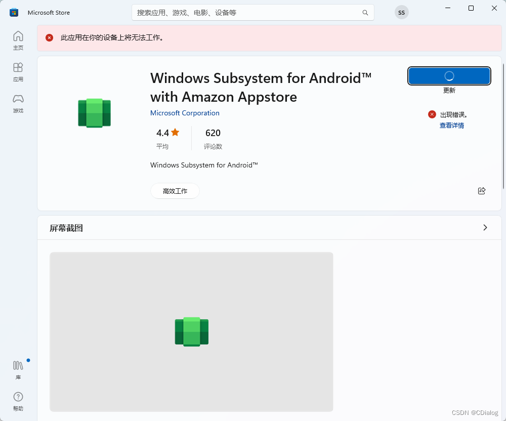
Task: Open the app screenshot thumbnail
Action: [191, 331]
